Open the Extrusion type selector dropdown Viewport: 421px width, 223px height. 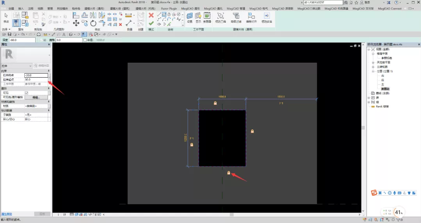click(x=17, y=66)
